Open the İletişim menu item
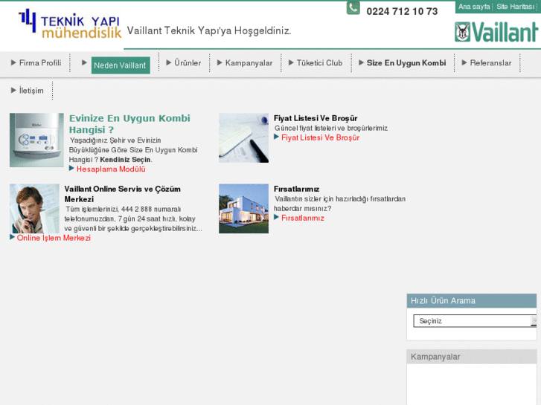Image resolution: width=541 pixels, height=405 pixels. pos(31,91)
